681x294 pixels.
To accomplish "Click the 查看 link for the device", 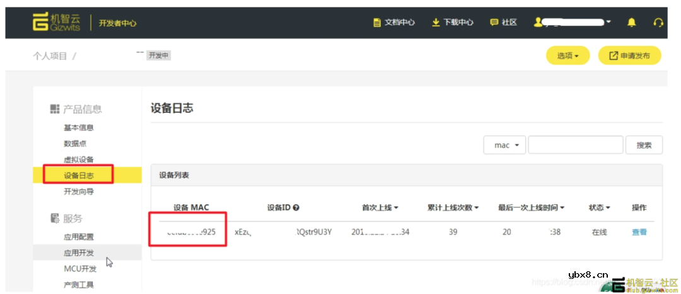I will [639, 232].
